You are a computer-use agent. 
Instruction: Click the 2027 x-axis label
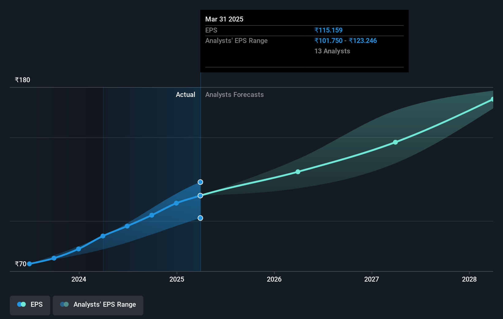pos(372,279)
